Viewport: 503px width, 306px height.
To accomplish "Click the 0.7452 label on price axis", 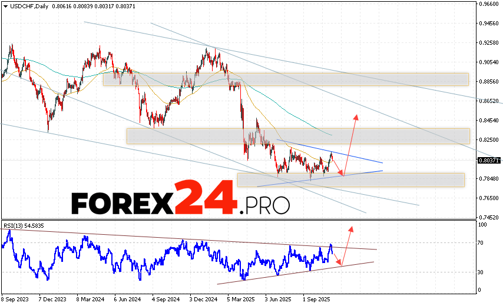I will (x=489, y=217).
